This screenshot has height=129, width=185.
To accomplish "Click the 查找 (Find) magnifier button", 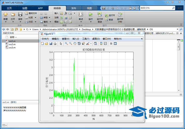I will pos(44,22).
